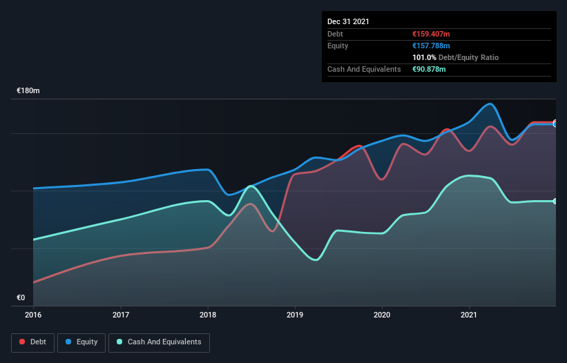The width and height of the screenshot is (567, 363).
Task: Click the 101.0% Debt/Equity Ratio text
Action: click(x=455, y=57)
